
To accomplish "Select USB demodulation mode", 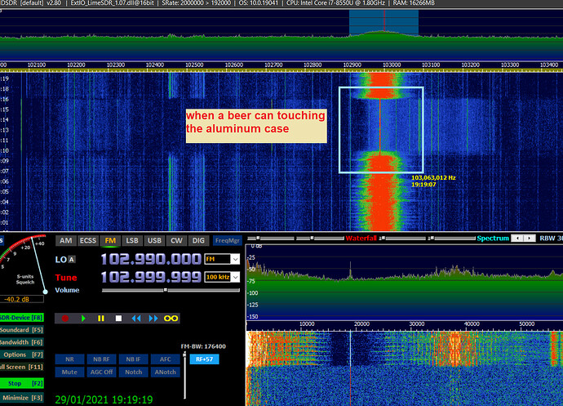I will pyautogui.click(x=154, y=241).
